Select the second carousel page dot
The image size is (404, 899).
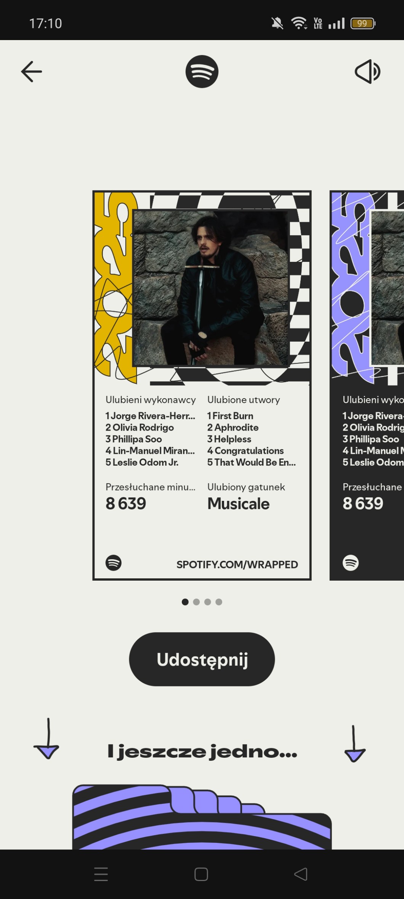click(196, 602)
